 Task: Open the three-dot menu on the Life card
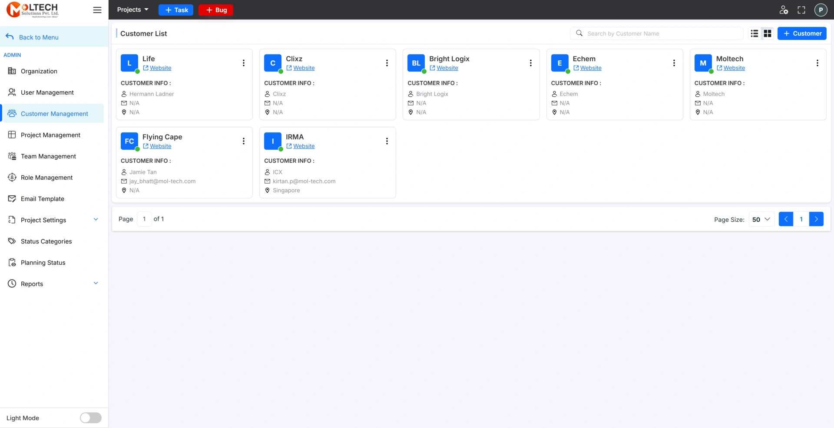244,63
